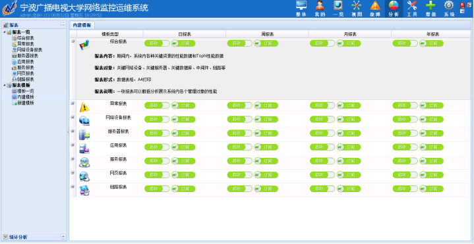Expand the 网络设备报表 row details
The height and width of the screenshot is (244, 474).
(x=73, y=117)
